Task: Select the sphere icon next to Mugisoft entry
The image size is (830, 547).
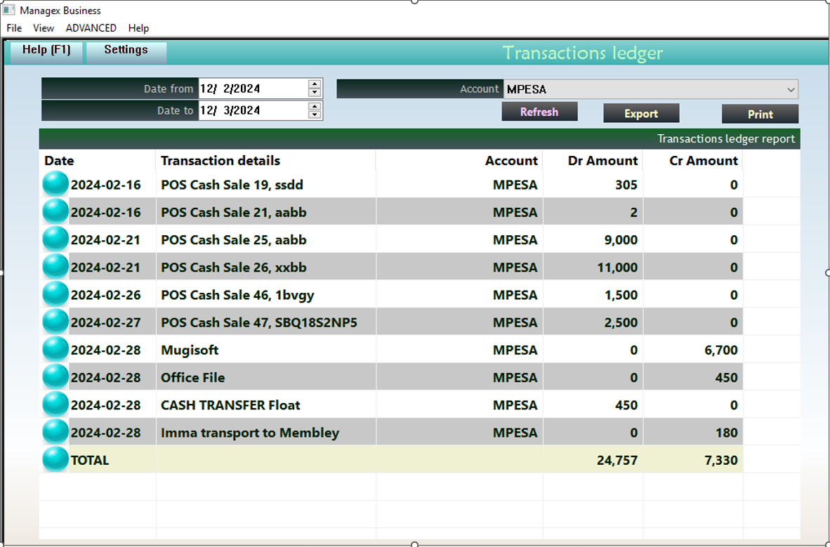Action: coord(55,350)
